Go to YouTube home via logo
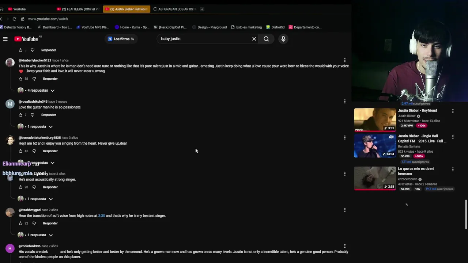This screenshot has width=468, height=263. [26, 39]
